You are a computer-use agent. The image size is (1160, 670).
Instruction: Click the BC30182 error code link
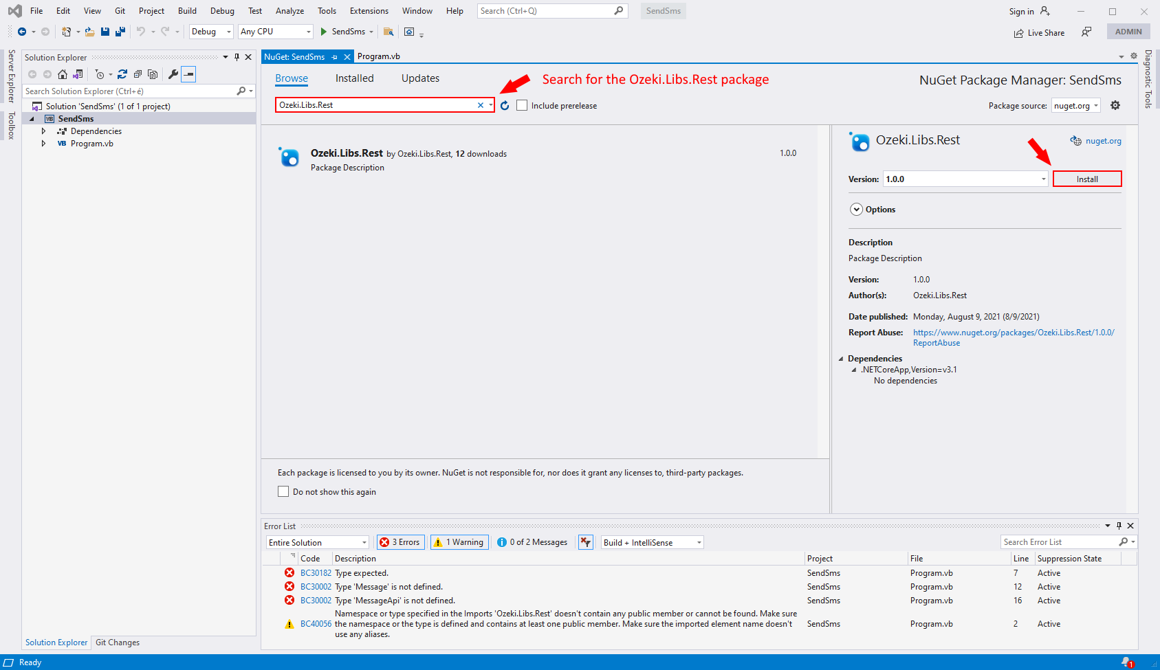click(x=316, y=572)
